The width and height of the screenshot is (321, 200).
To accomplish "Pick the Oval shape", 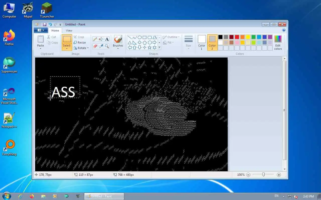I will 140,37.
